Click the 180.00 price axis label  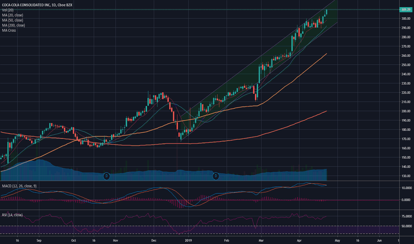[x=406, y=130]
